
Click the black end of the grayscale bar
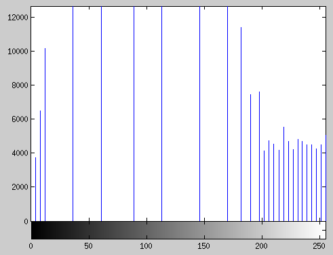coord(34,230)
